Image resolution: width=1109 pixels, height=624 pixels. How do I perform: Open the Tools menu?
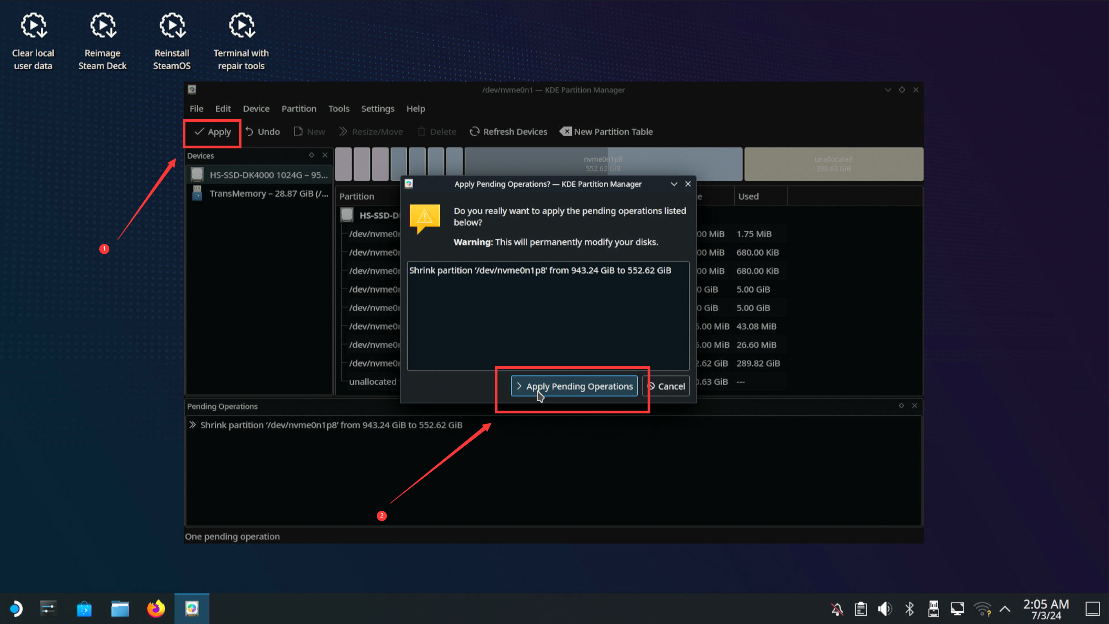click(339, 109)
